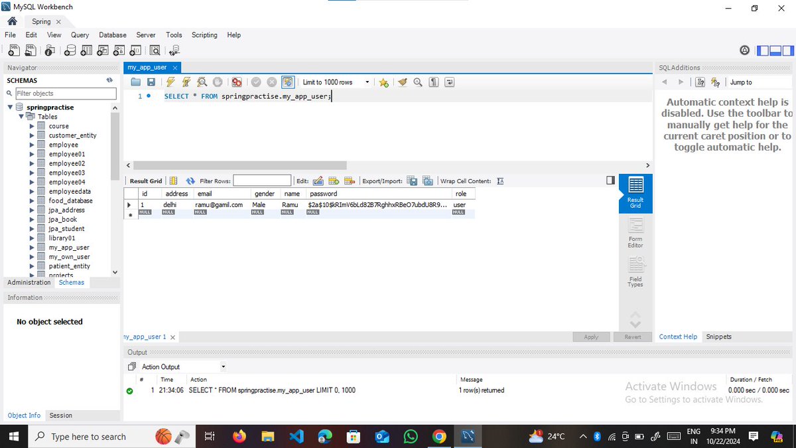Click the Filter Rows input field
The height and width of the screenshot is (448, 796).
point(262,181)
